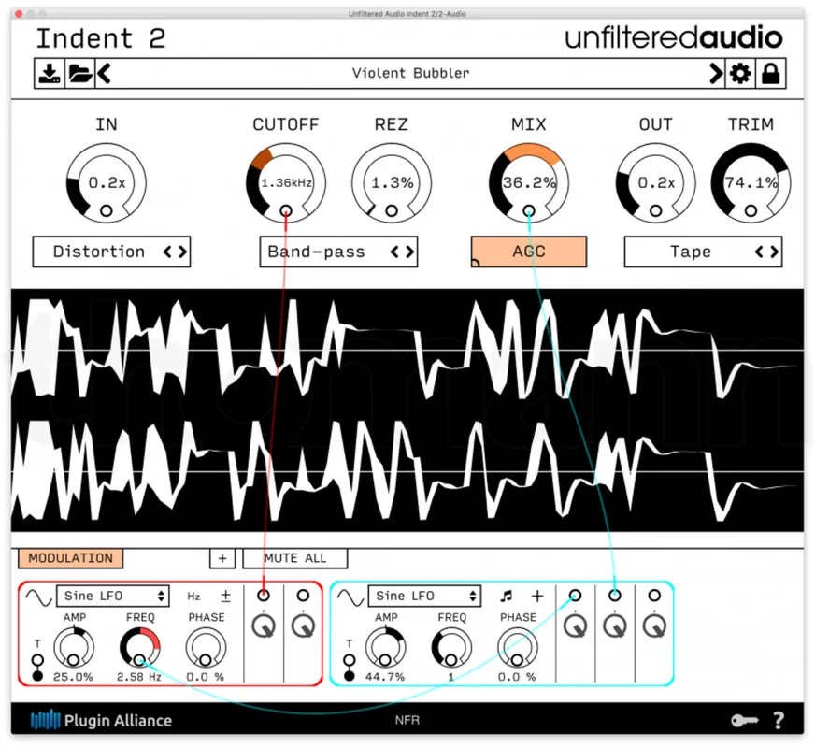Click the padlock lock icon

click(x=770, y=73)
